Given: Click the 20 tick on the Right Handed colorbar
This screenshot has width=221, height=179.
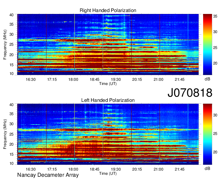Looking at the screenshot, I should click(215, 64).
